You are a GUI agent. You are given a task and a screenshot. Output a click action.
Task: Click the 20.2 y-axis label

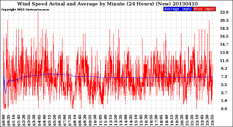[224, 20]
